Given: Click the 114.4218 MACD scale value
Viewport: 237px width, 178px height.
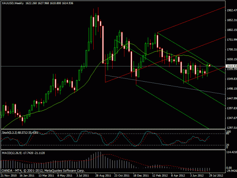Looking at the screenshot, I should tap(232, 152).
